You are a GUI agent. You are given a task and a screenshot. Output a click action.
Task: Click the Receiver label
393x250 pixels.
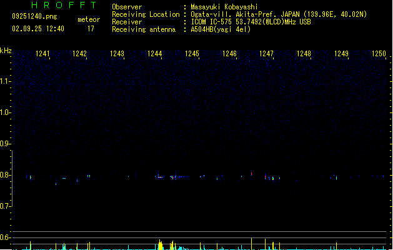click(127, 22)
